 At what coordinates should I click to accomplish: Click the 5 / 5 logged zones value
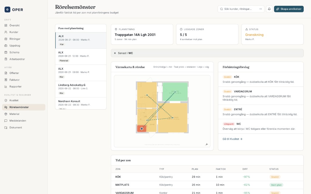click(x=183, y=35)
